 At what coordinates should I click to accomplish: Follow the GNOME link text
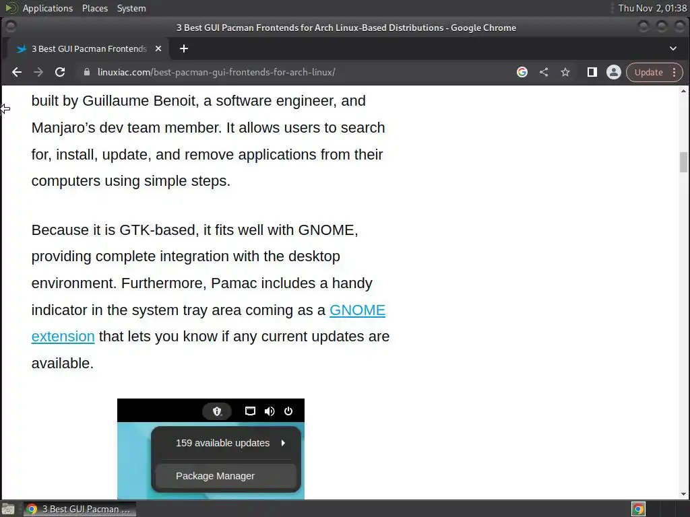(x=357, y=310)
